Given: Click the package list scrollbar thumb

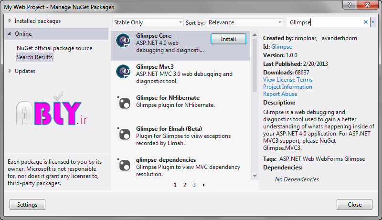Looking at the screenshot, I should pos(255,65).
